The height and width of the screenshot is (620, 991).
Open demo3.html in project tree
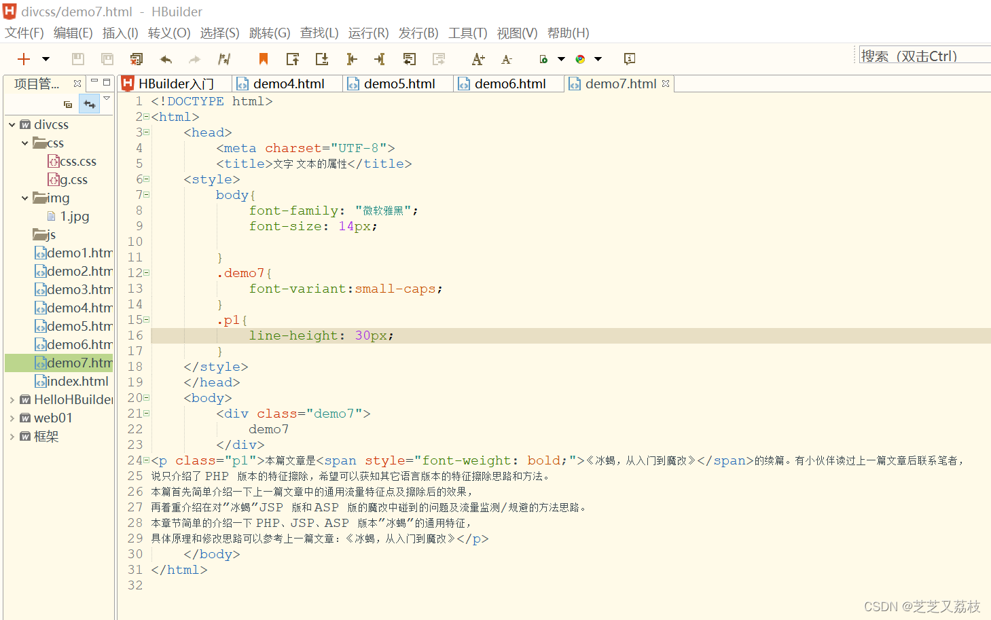[73, 290]
